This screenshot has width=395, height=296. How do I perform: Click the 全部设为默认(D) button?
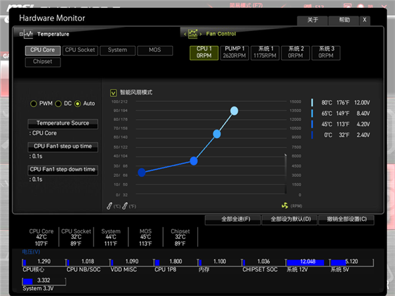290,219
